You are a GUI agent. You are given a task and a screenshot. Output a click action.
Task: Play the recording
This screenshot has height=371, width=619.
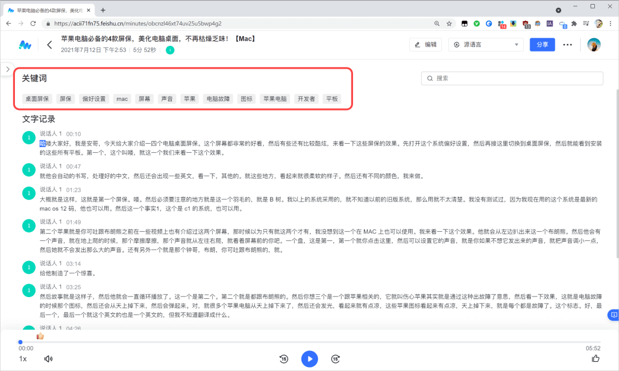click(x=309, y=359)
